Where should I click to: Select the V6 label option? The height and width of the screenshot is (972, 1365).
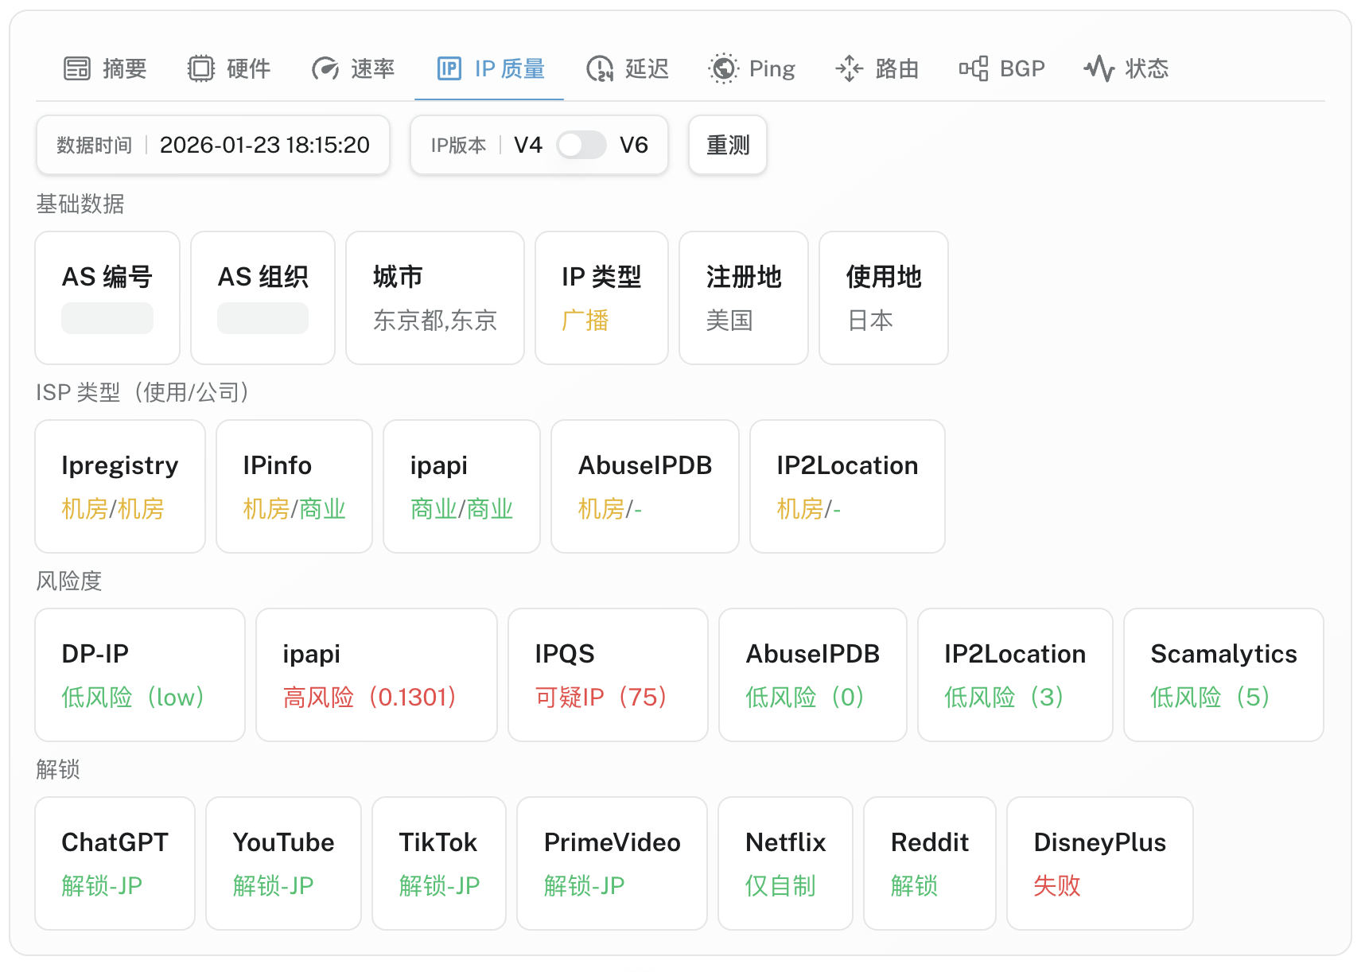634,146
